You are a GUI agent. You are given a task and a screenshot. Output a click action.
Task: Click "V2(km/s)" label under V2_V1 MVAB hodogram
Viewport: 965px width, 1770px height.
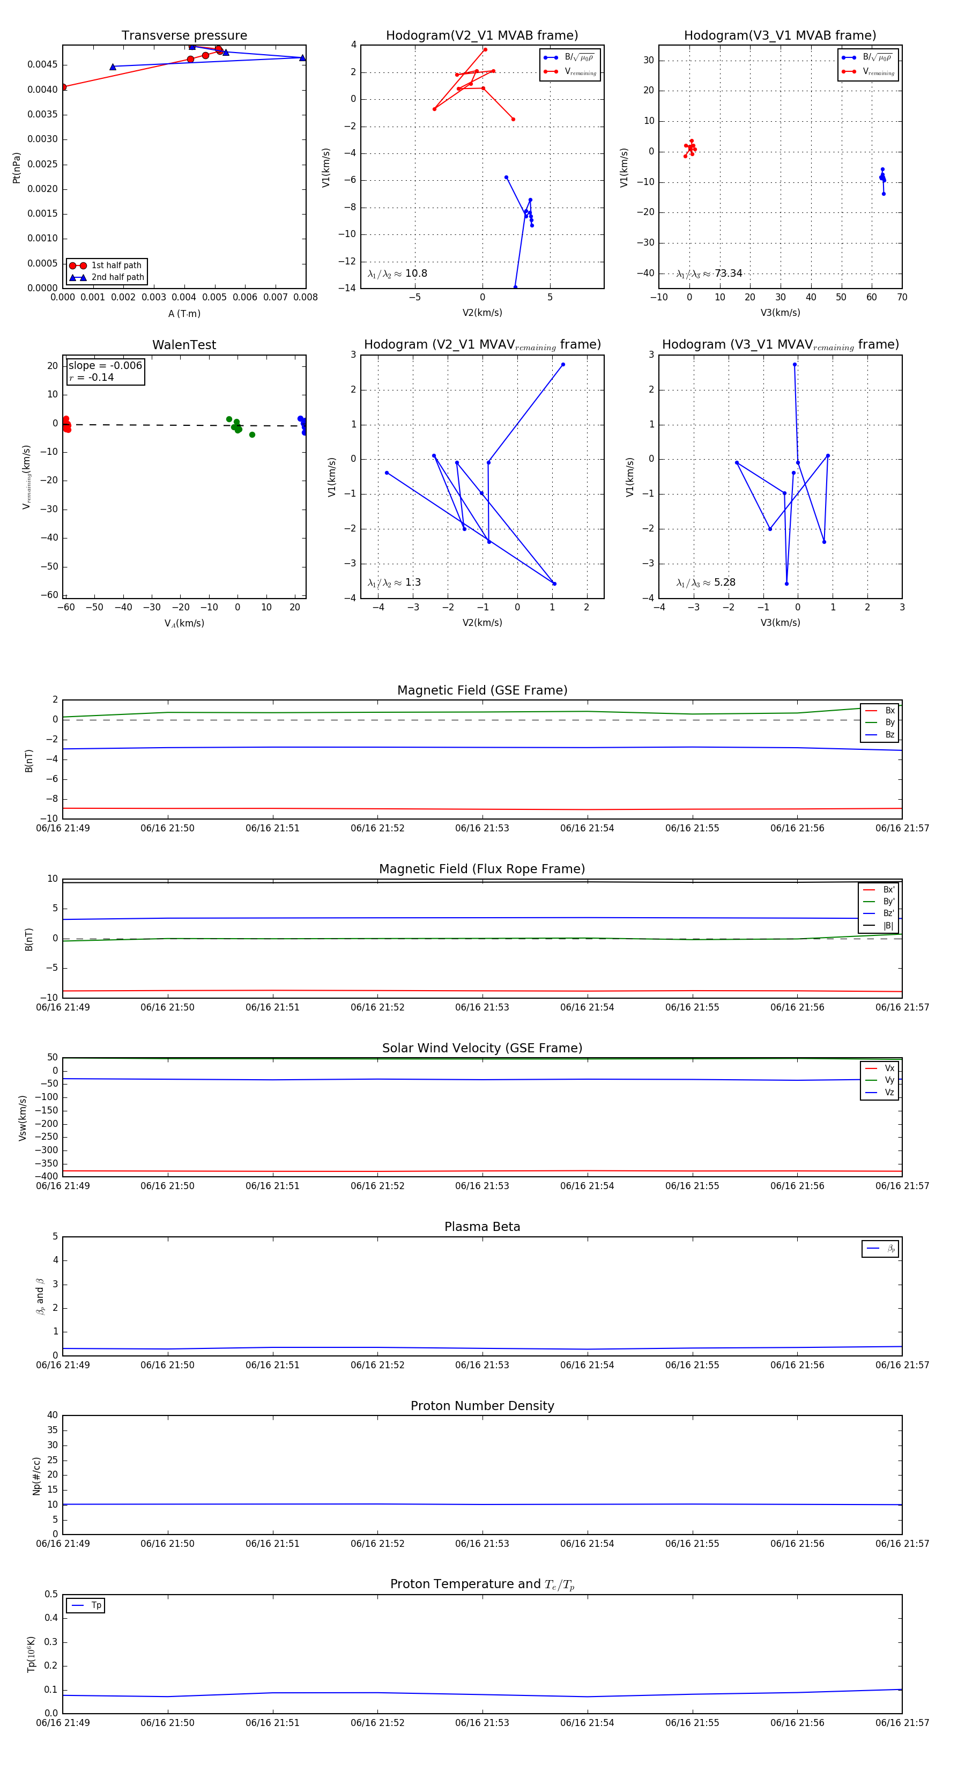[482, 313]
